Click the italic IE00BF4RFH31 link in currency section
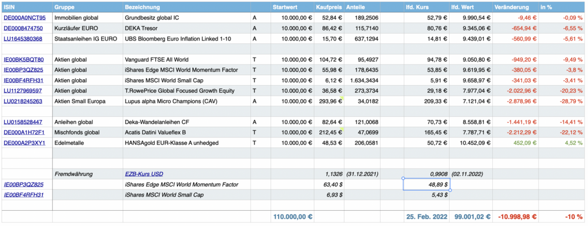588x226 pixels. 24,195
